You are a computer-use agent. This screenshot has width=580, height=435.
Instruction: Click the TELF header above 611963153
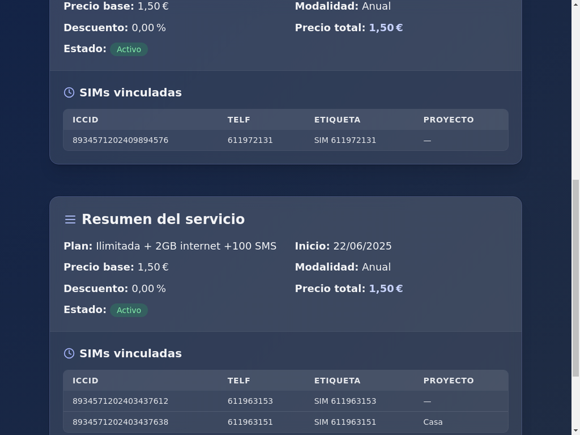(238, 381)
